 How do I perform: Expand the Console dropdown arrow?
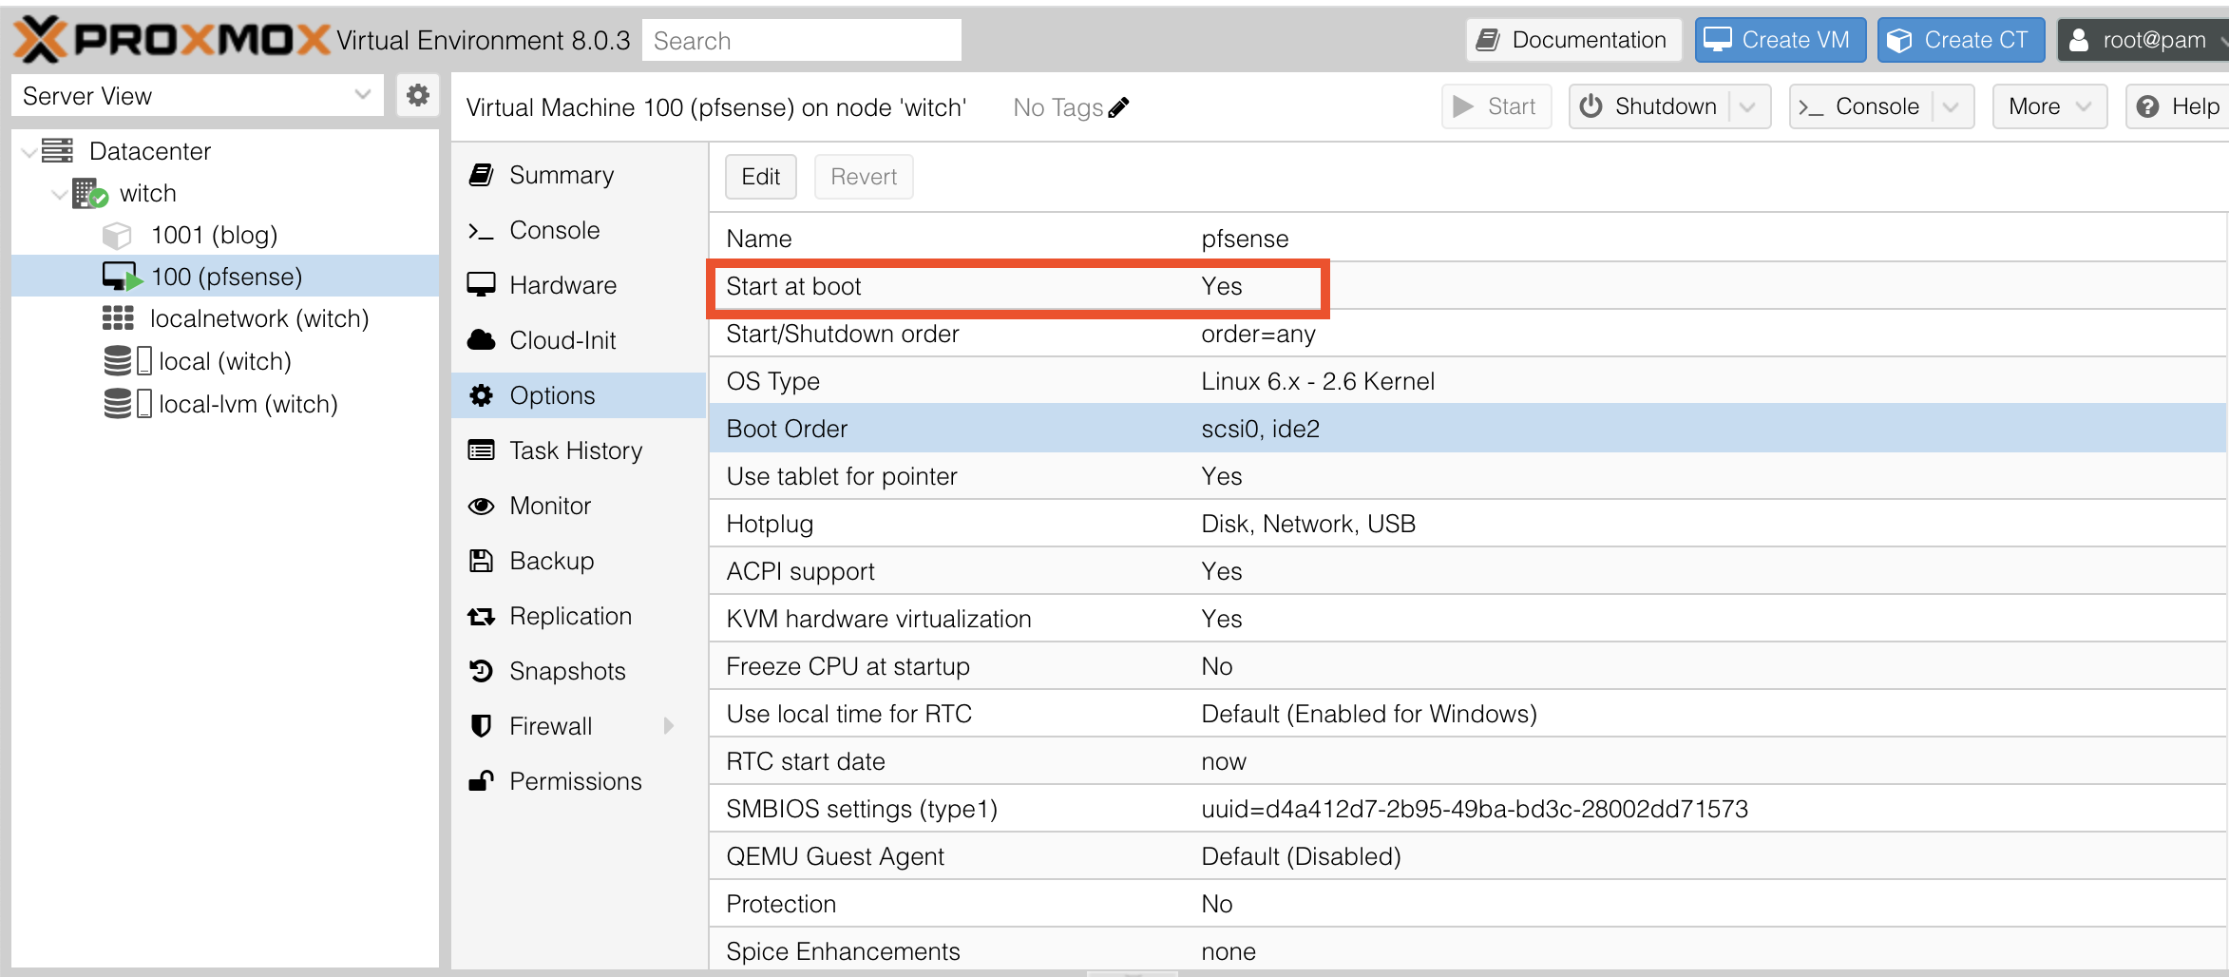pyautogui.click(x=1951, y=106)
